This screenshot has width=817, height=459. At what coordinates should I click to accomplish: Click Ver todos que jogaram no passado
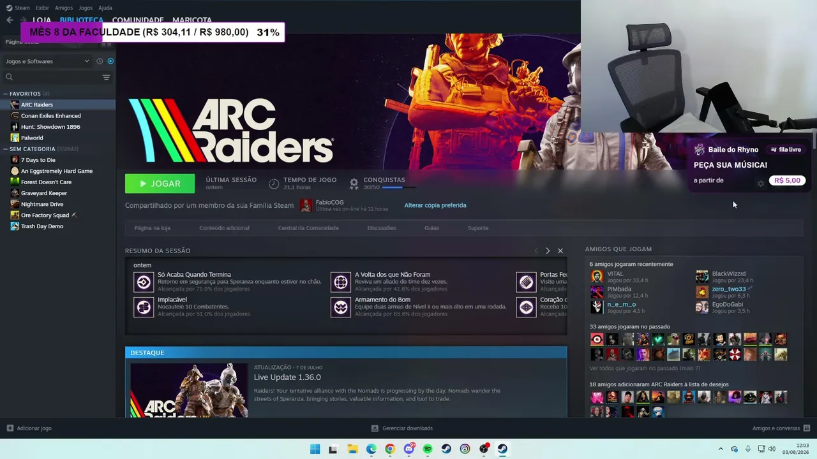[x=645, y=368]
